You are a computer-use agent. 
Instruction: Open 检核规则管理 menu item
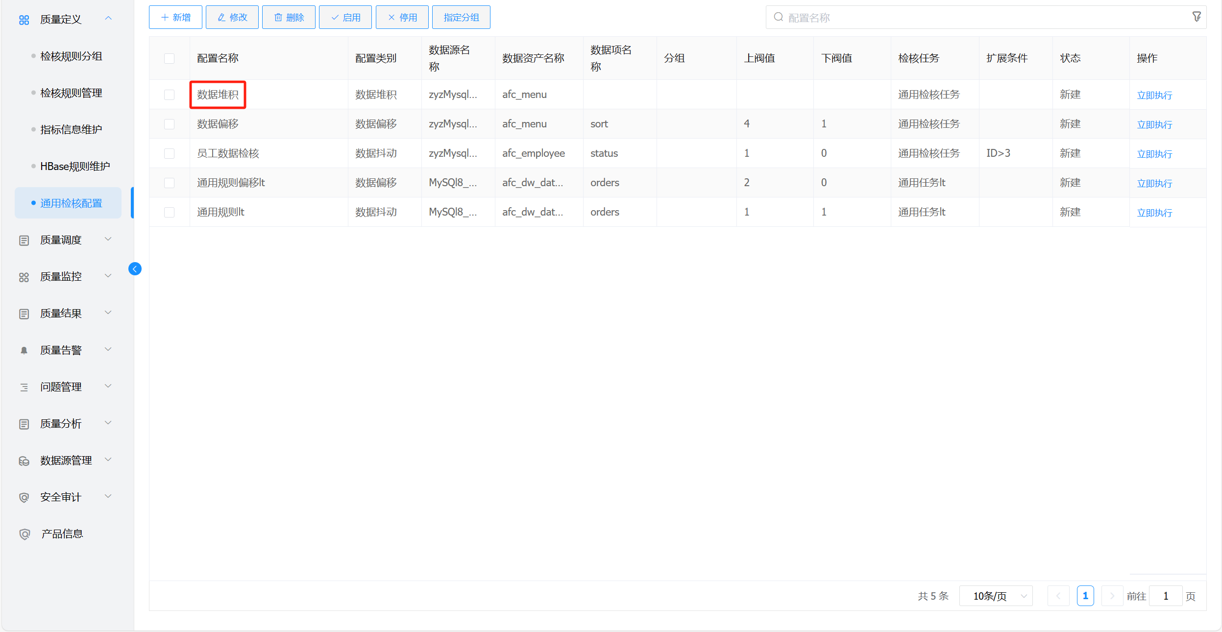[71, 93]
